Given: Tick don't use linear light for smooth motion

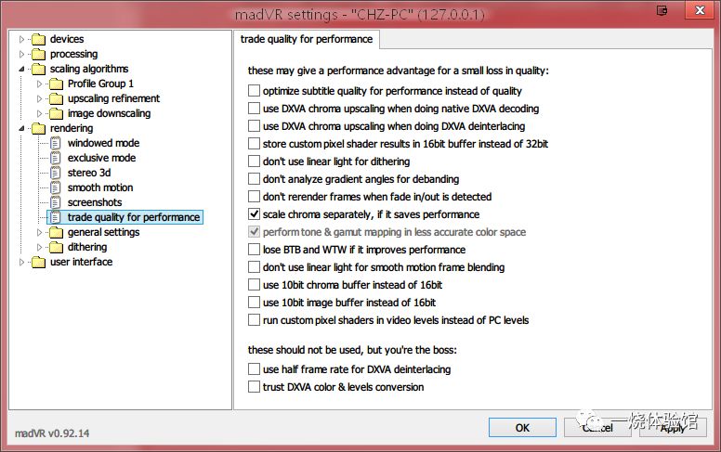Looking at the screenshot, I should (x=254, y=267).
